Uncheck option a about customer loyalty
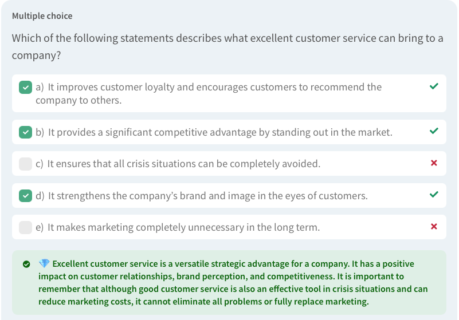 pos(25,87)
